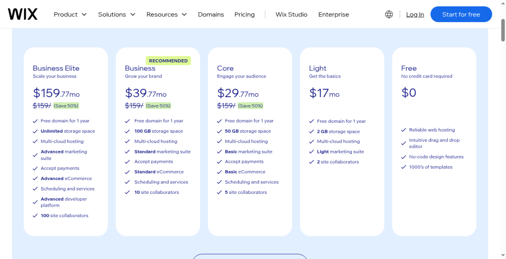Click "Grow your brand" subtitle
The width and height of the screenshot is (506, 259).
tap(143, 76)
